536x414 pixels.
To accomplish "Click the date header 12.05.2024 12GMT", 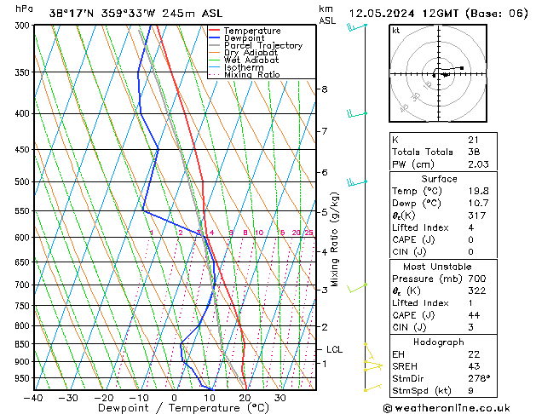I will click(404, 14).
